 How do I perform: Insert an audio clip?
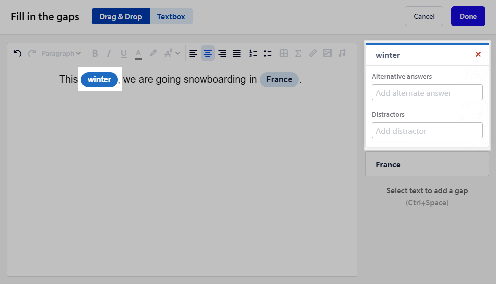point(342,53)
